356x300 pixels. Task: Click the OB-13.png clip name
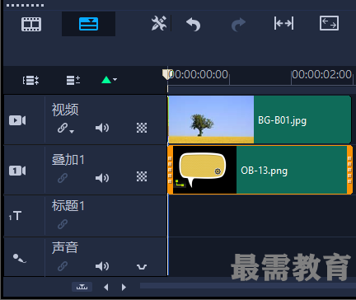pos(265,171)
